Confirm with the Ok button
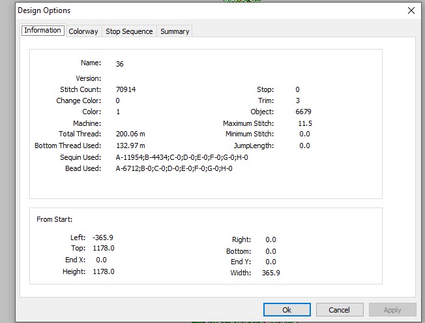425x323 pixels. point(287,310)
